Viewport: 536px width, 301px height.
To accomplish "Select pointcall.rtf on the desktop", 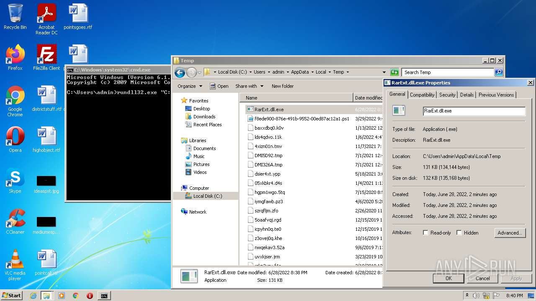I will (x=46, y=263).
